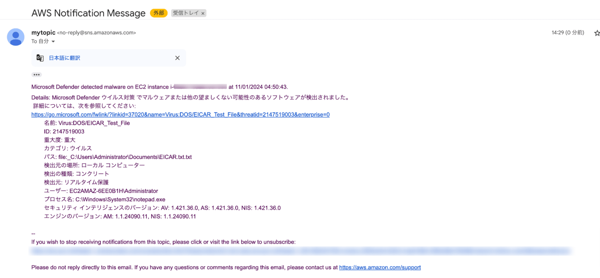This screenshot has width=600, height=278.
Task: Open the go.microsoft.com EICAR threat link
Action: pos(180,114)
